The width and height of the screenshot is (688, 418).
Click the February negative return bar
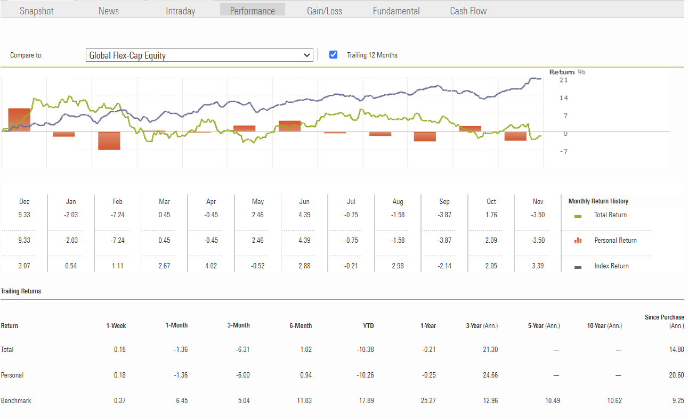[x=109, y=141]
